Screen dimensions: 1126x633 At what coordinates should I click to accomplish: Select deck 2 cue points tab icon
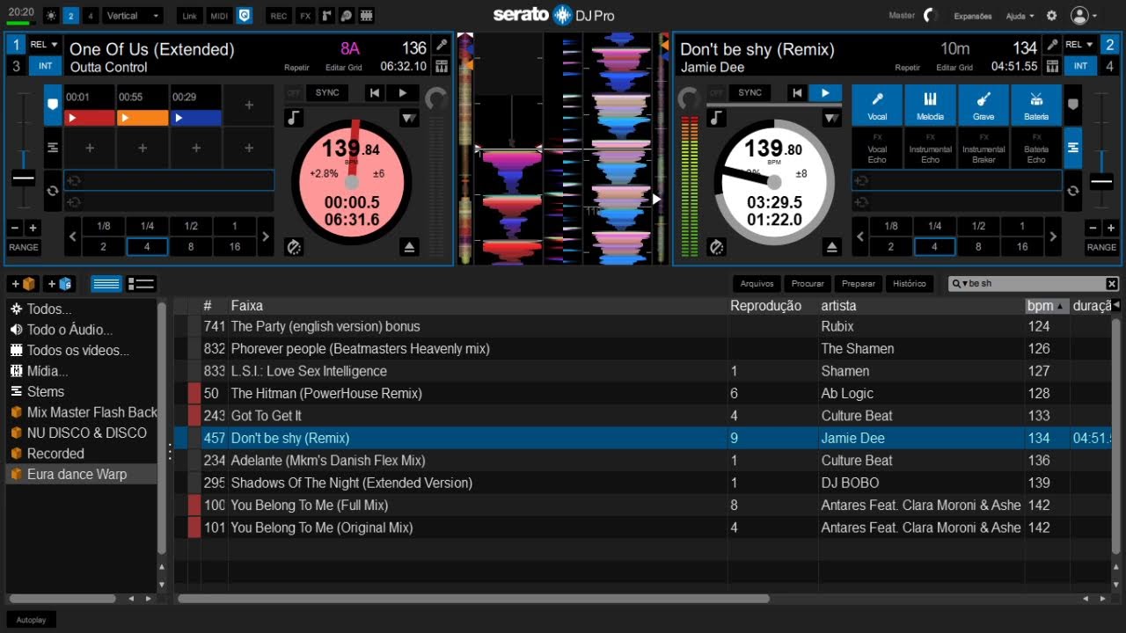[1072, 105]
